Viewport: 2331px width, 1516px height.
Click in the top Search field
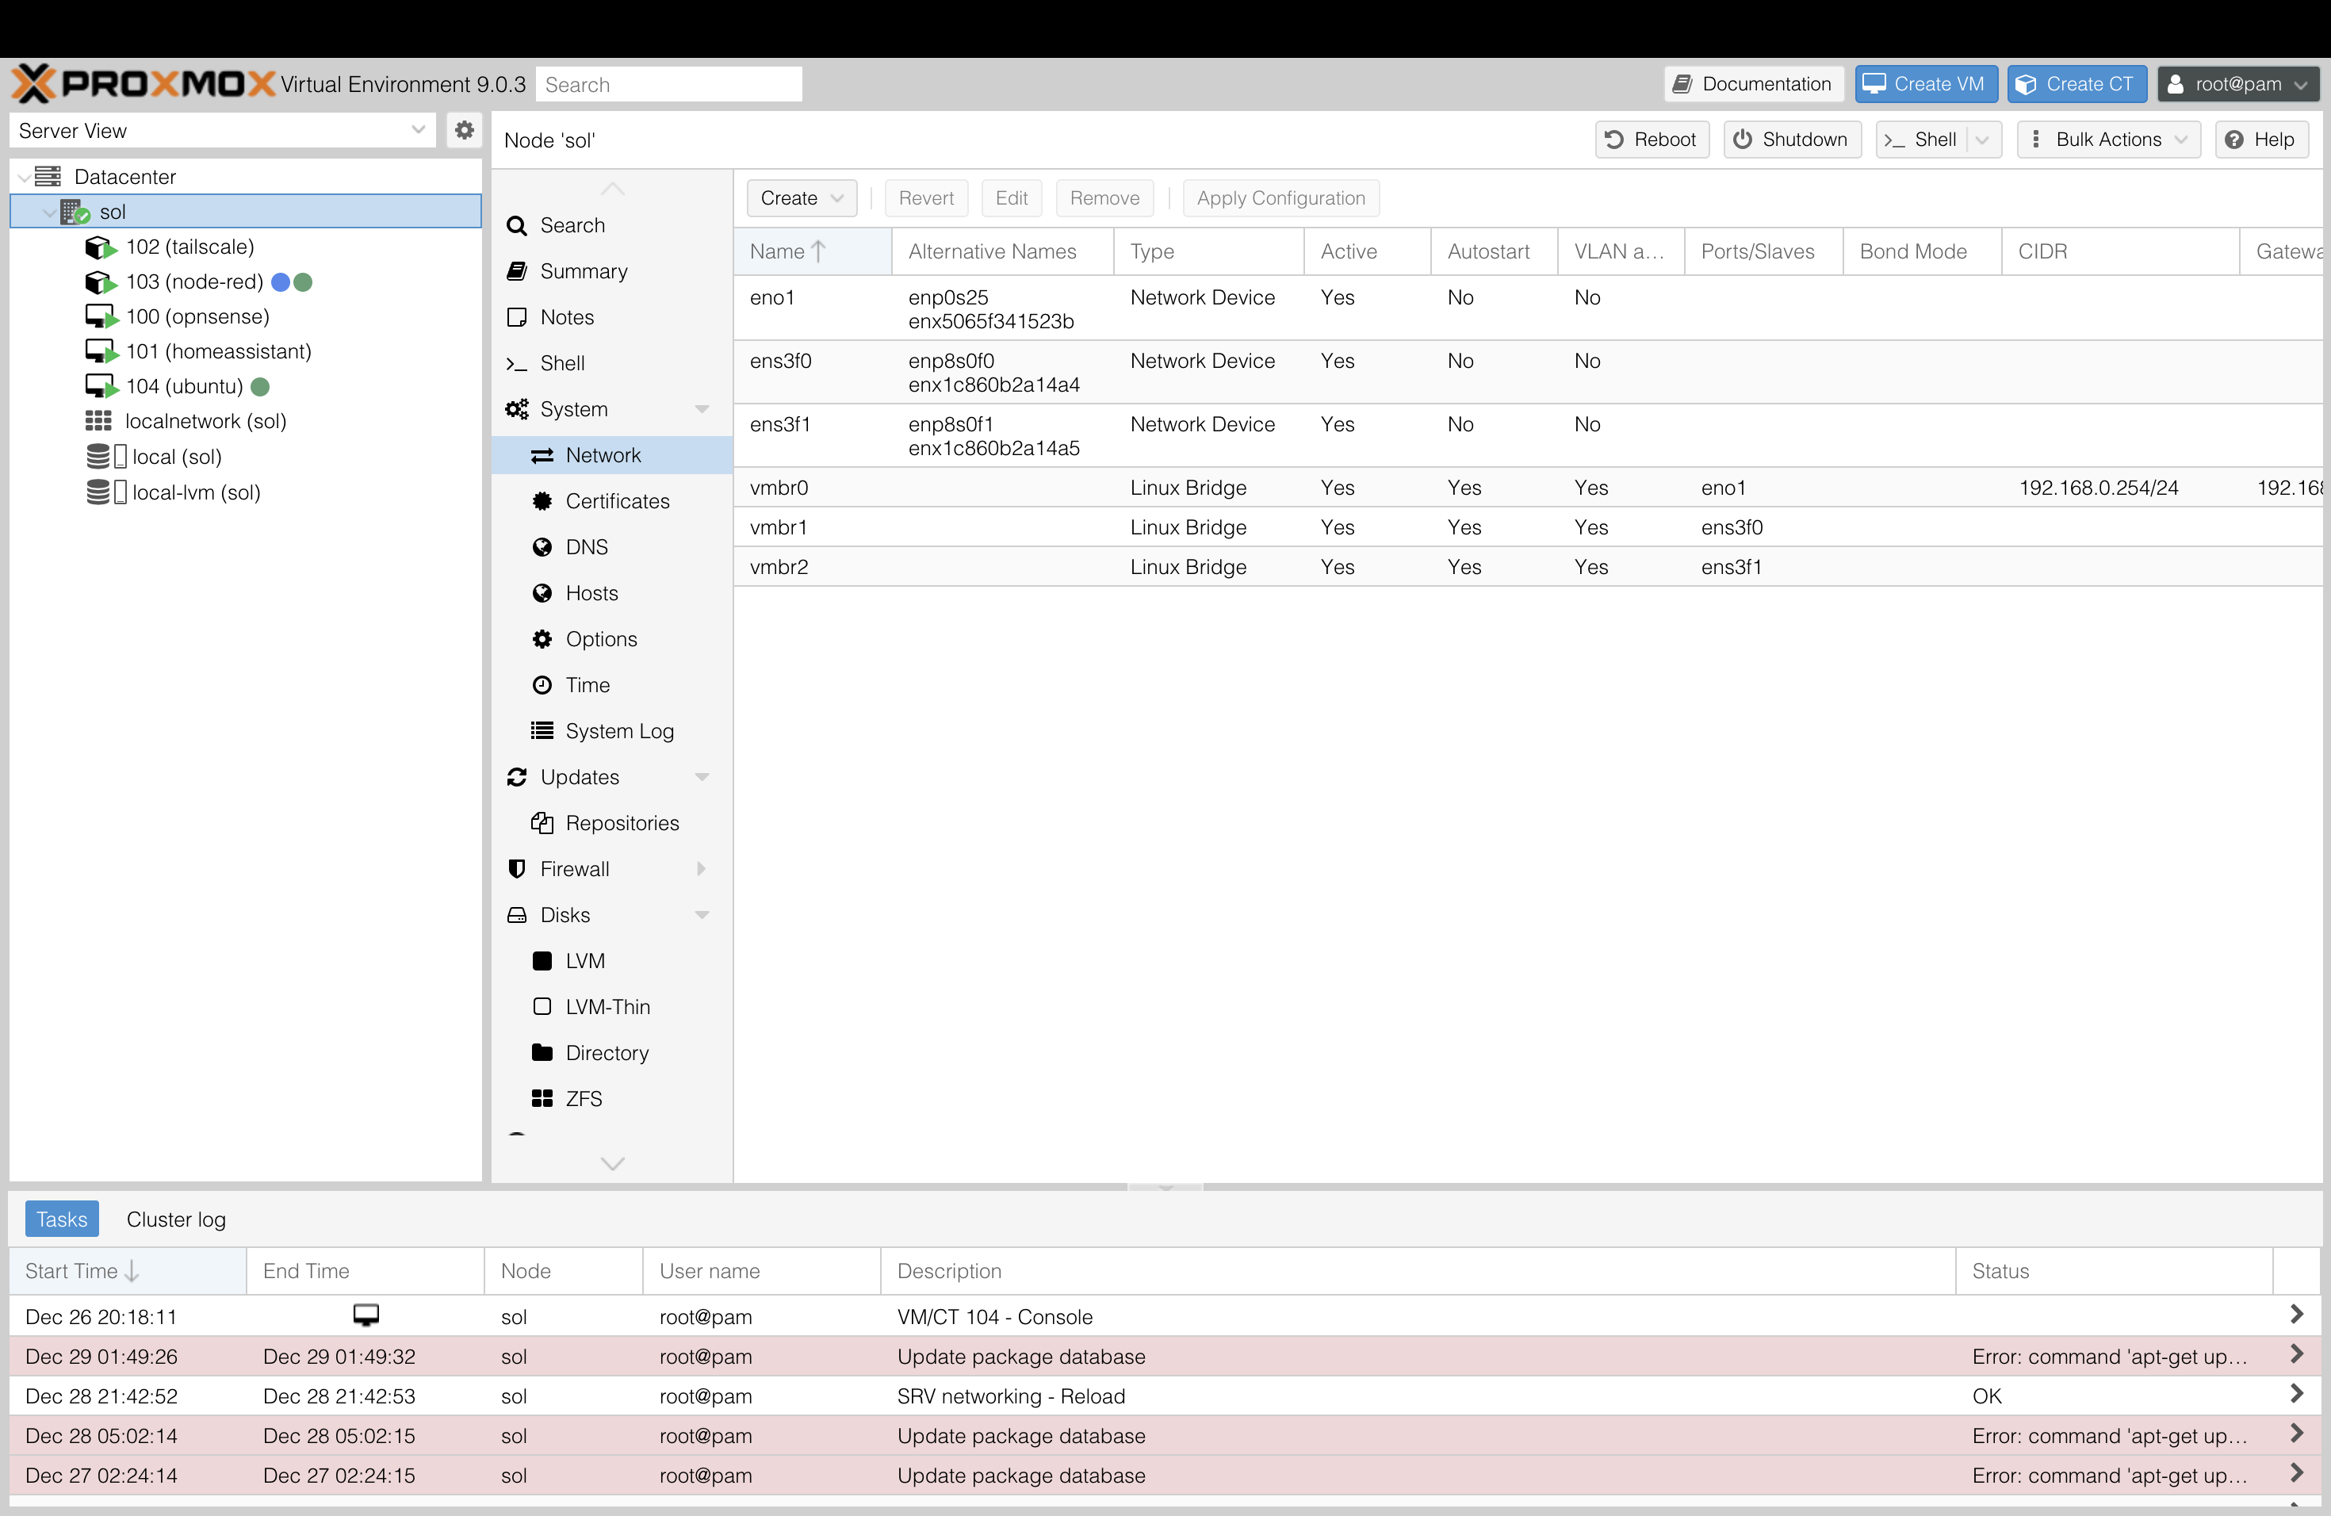pos(669,84)
